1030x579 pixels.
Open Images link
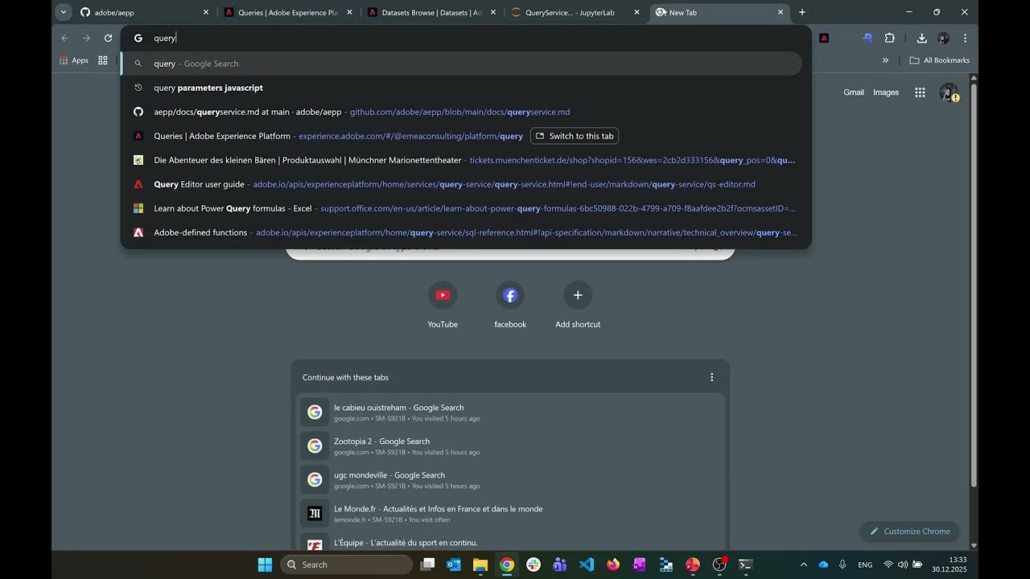tap(886, 92)
